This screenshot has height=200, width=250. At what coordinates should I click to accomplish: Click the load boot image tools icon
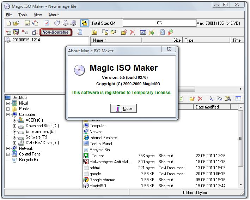pos(16,32)
